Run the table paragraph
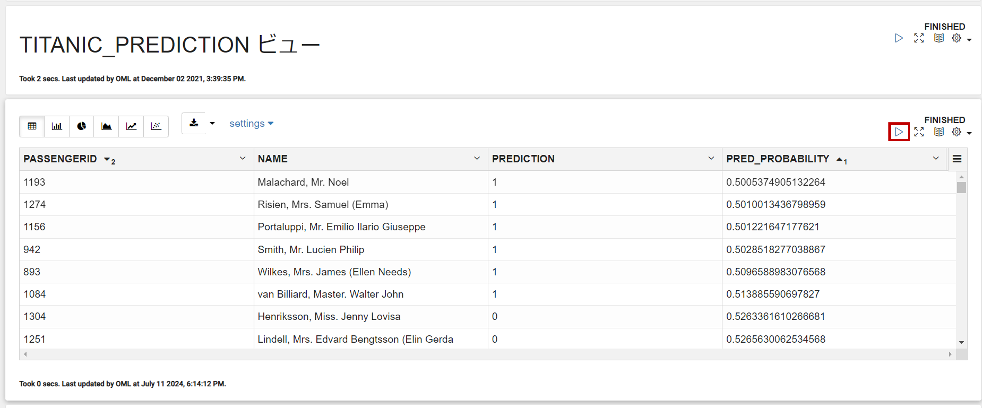 [899, 132]
